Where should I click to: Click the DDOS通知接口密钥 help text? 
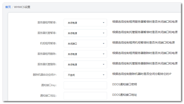coord(124,84)
